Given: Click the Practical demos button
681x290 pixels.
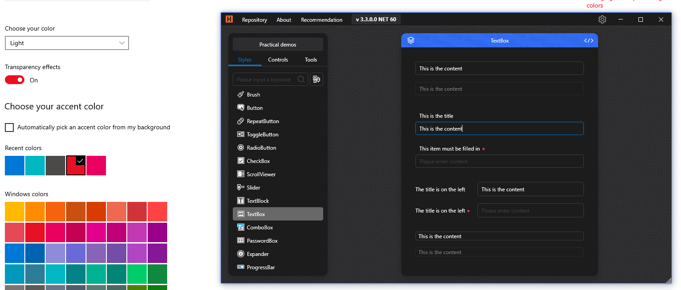Looking at the screenshot, I should (x=278, y=44).
